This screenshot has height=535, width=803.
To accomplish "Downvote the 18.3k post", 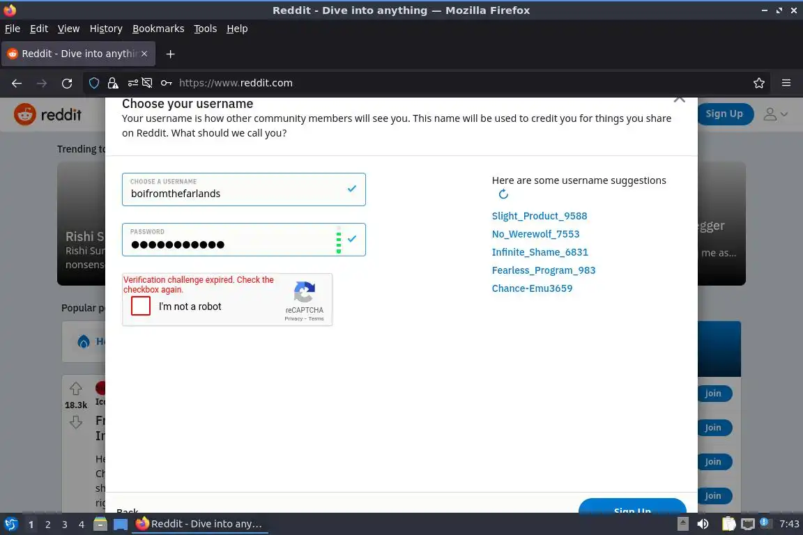I will [x=76, y=422].
